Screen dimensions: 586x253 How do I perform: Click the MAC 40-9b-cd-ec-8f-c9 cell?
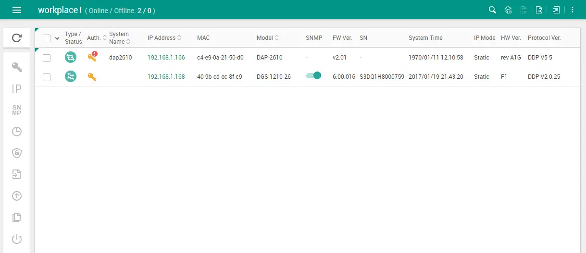pyautogui.click(x=219, y=77)
